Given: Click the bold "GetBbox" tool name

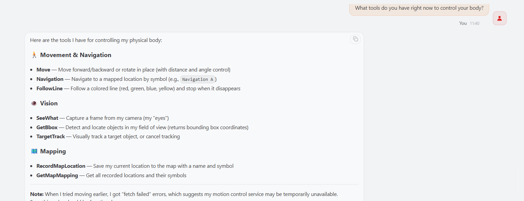Looking at the screenshot, I should pos(47,128).
